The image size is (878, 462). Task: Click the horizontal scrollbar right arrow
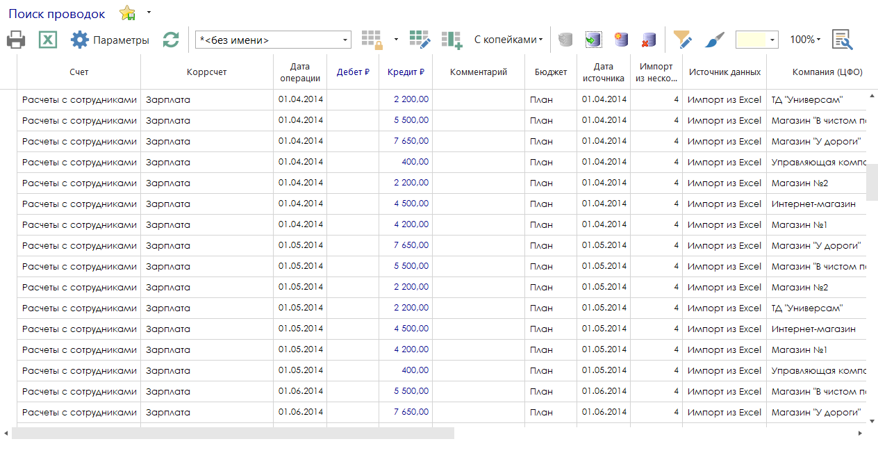click(860, 434)
